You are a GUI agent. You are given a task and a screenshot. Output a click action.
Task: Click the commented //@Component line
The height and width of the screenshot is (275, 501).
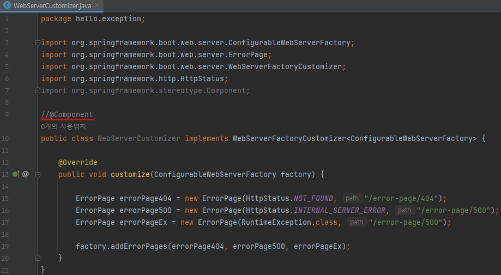(x=67, y=114)
